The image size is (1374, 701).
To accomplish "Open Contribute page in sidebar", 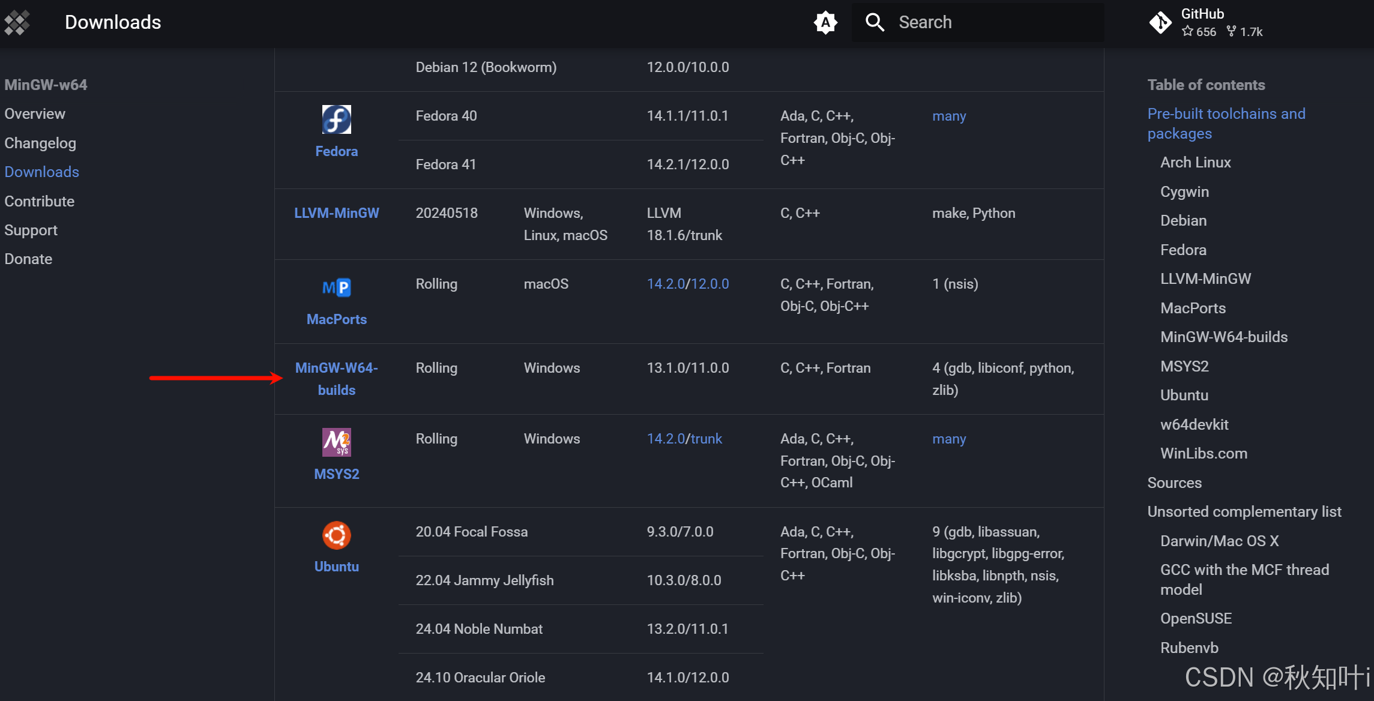I will pyautogui.click(x=40, y=201).
